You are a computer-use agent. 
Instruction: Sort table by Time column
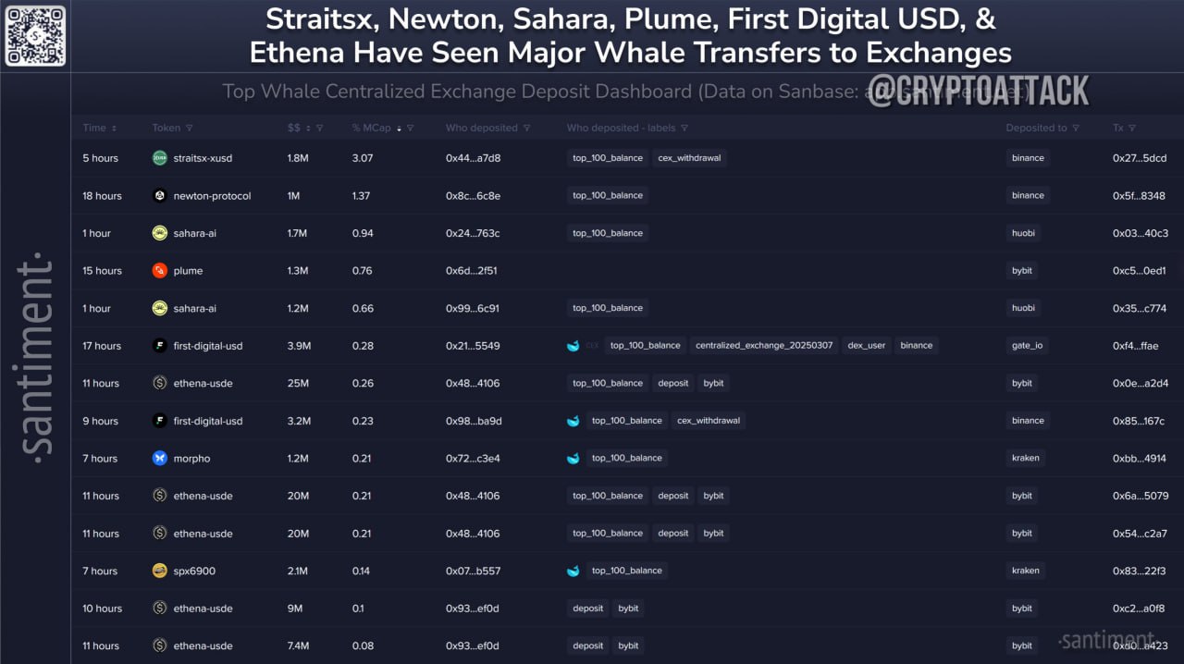[x=99, y=128]
